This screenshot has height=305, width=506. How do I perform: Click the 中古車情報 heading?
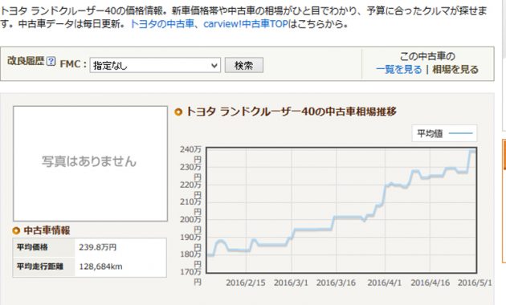click(x=47, y=230)
